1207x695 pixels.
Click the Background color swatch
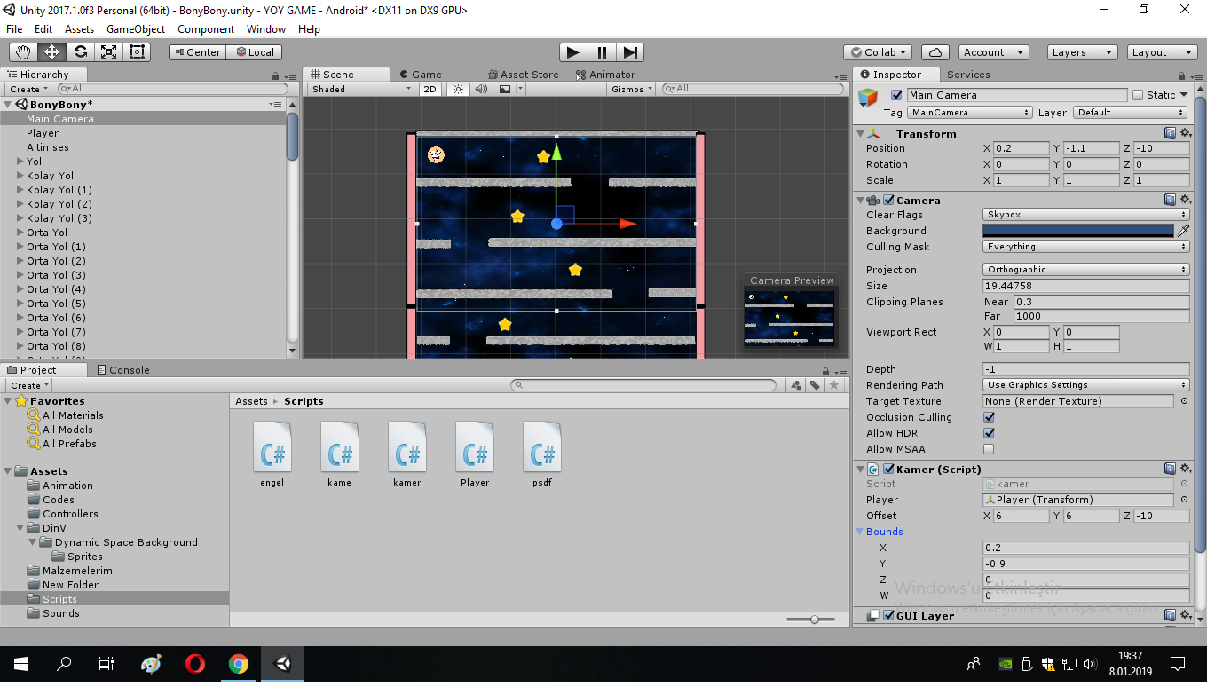coord(1077,231)
